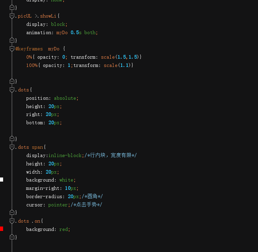The height and width of the screenshot is (252, 258).
Task: Click 'background: red;' line
Action: 48,229
